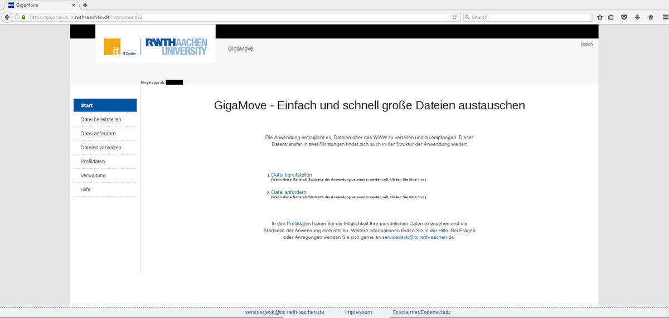Image resolution: width=669 pixels, height=318 pixels.
Task: Open the Start menu item in sidebar
Action: (105, 105)
